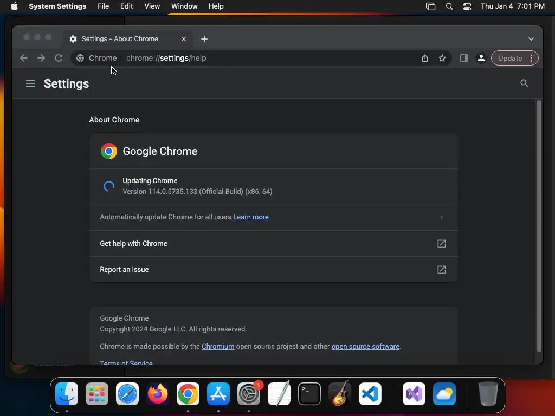Open the side panel icon in toolbar
Viewport: 555px width, 416px height.
tap(464, 58)
